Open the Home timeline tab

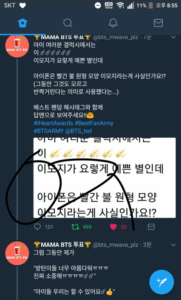pos(23,23)
